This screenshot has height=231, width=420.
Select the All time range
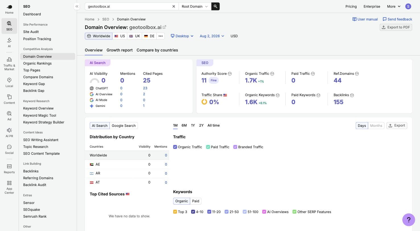tap(214, 125)
